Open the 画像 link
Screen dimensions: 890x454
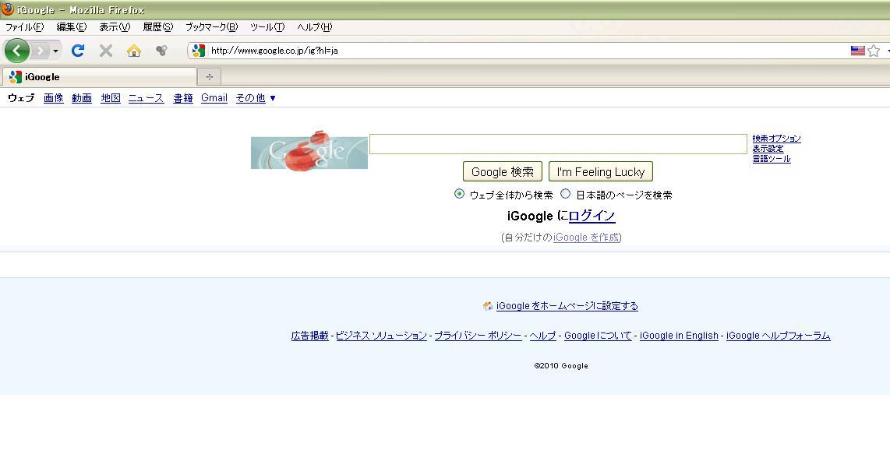click(x=53, y=98)
